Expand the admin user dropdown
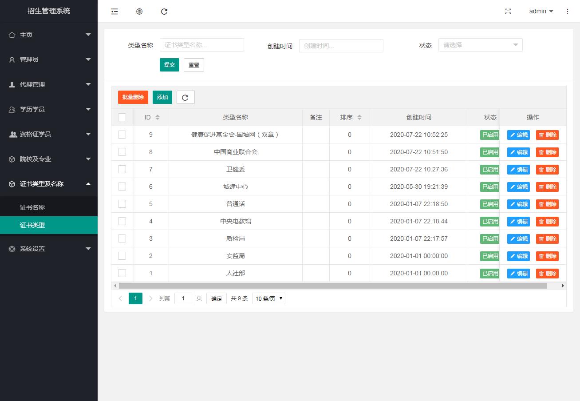This screenshot has height=401, width=580. coord(541,11)
